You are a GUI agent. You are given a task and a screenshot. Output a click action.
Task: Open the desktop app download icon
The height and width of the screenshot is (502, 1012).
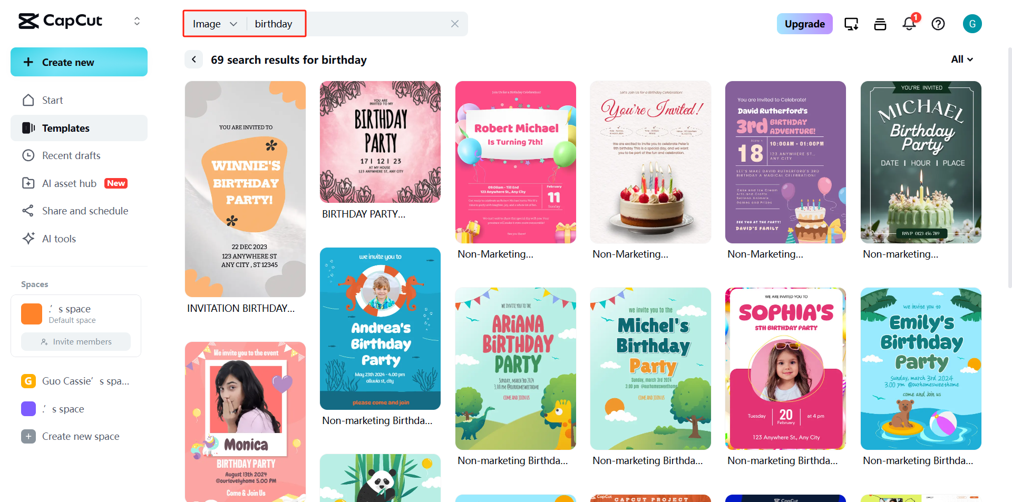851,24
